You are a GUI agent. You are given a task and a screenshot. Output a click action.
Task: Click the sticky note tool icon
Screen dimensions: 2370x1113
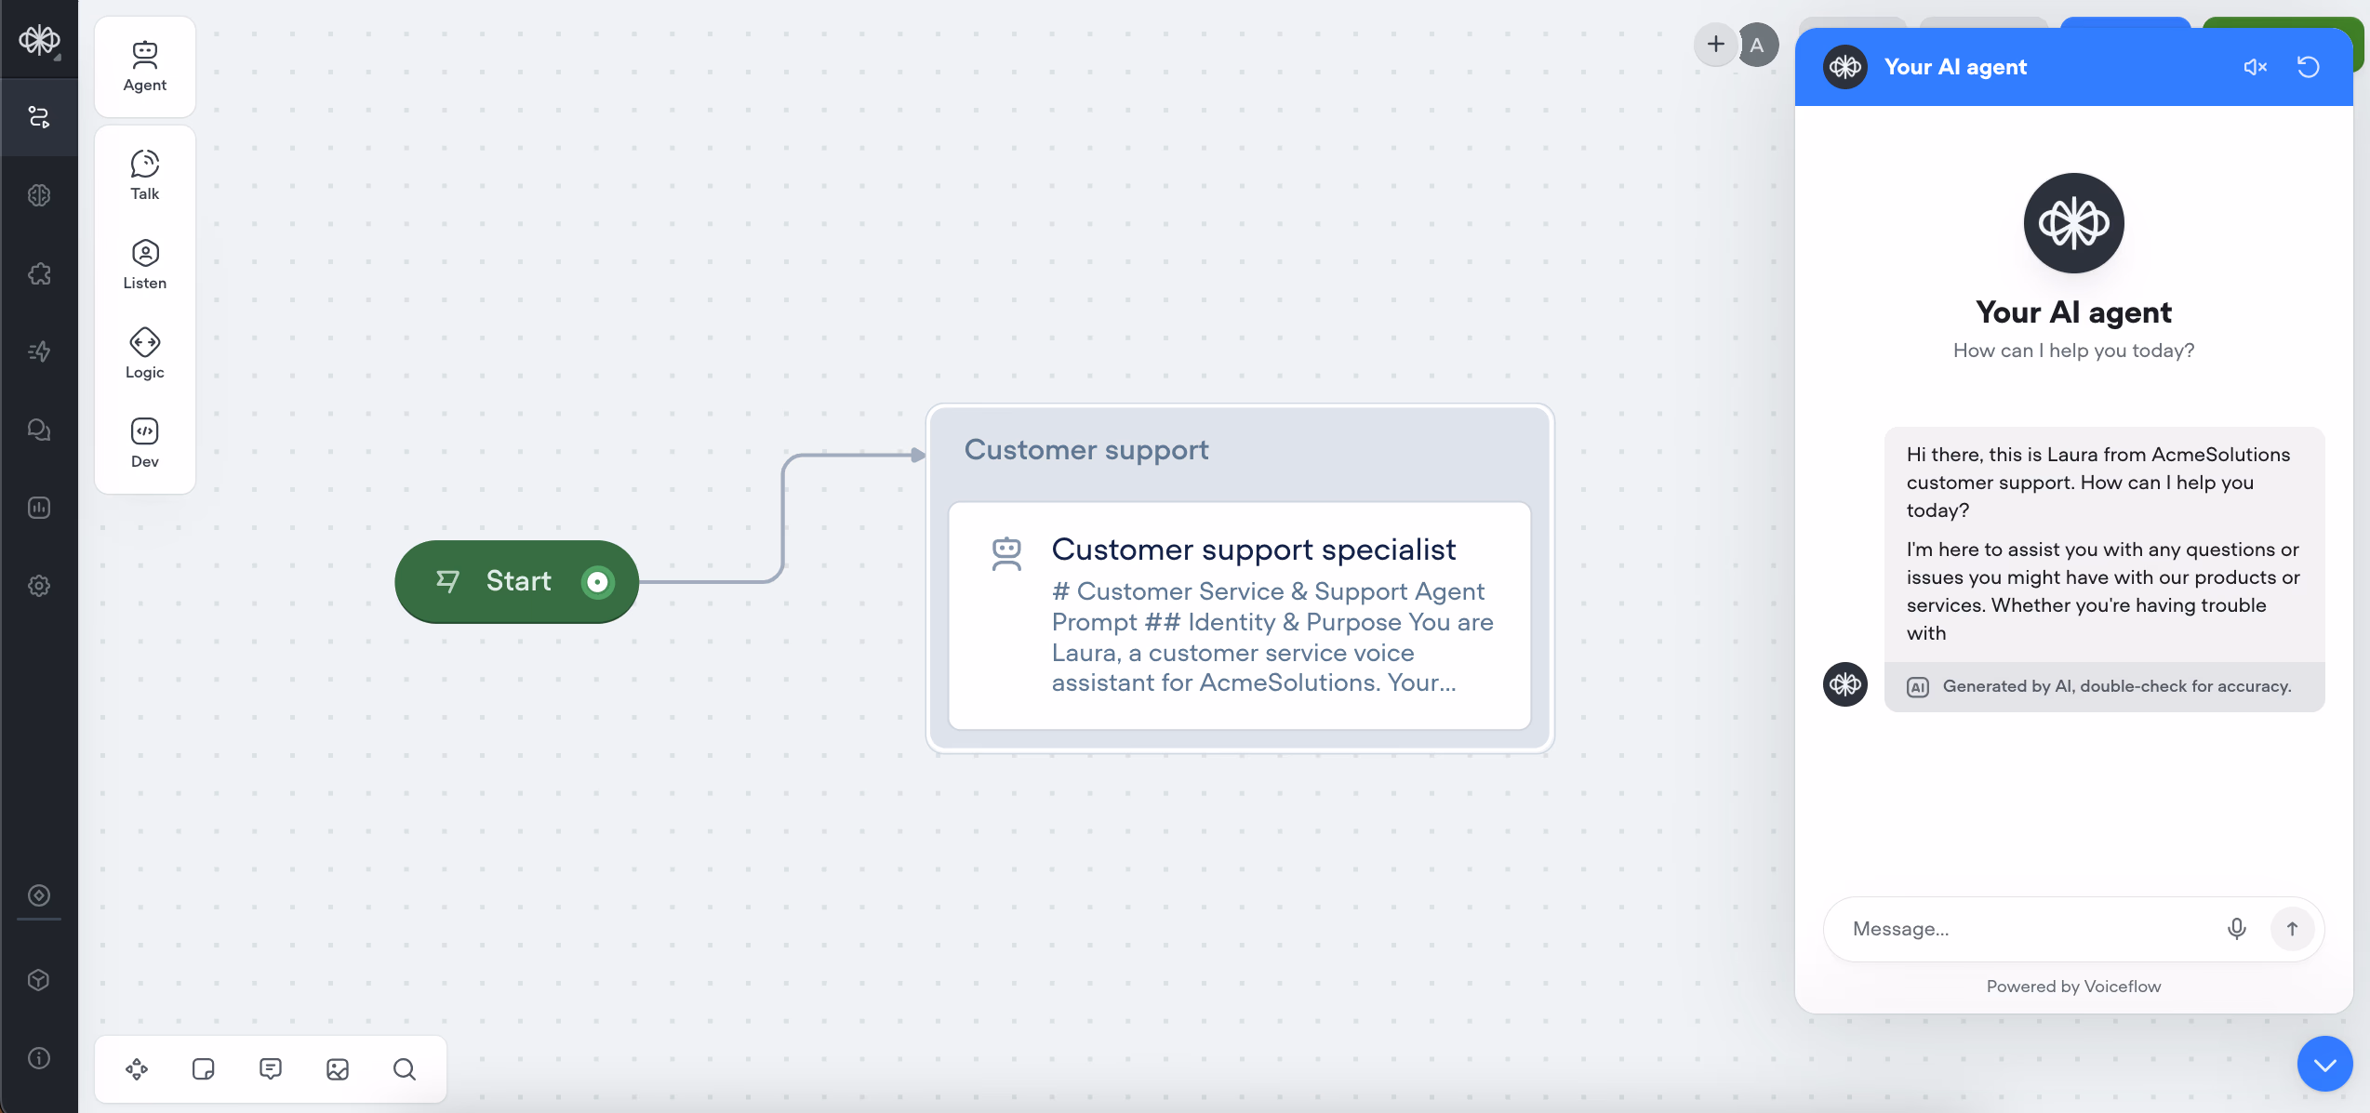[203, 1069]
